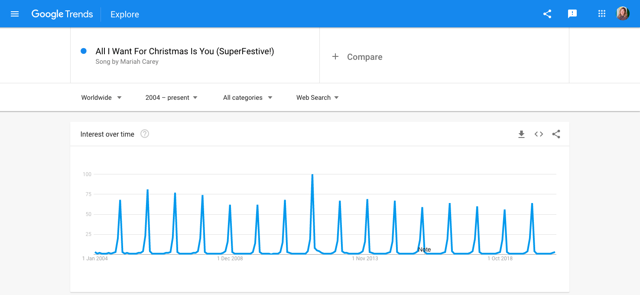Click 'Song by Mariah Carey' subtitle
The width and height of the screenshot is (640, 295).
[127, 62]
